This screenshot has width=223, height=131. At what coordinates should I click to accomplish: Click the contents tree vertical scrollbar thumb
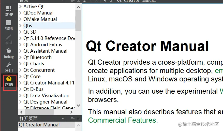click(78, 20)
